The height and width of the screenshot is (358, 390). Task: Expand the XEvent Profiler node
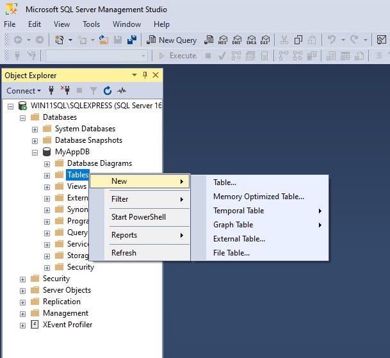coord(22,325)
